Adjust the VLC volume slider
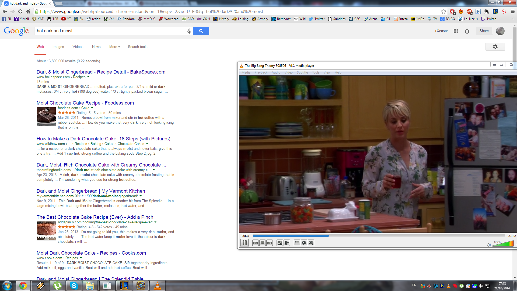517x291 pixels. (503, 244)
